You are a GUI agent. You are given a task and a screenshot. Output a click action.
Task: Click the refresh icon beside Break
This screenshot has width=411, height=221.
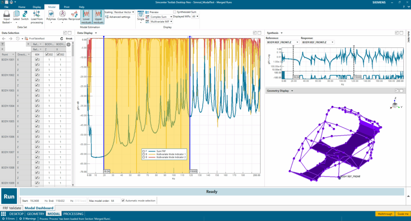point(61,39)
